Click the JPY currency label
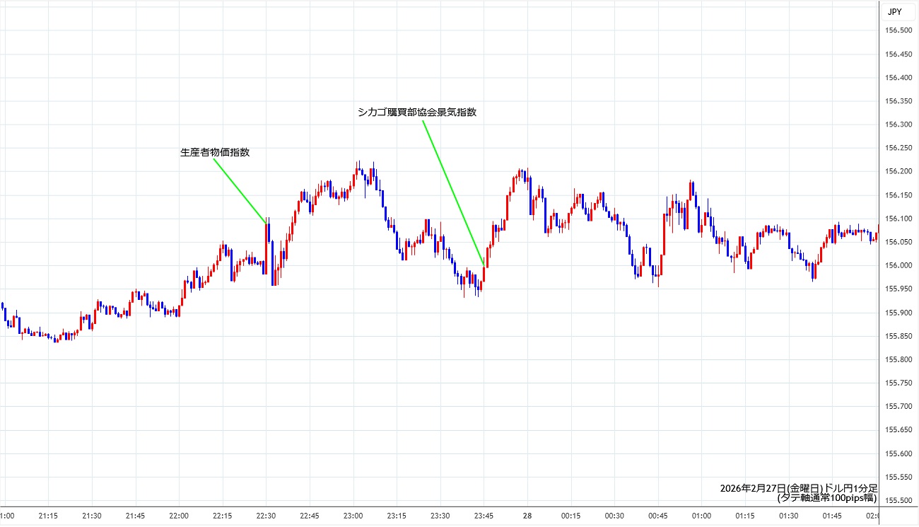Image resolution: width=919 pixels, height=527 pixels. point(894,11)
